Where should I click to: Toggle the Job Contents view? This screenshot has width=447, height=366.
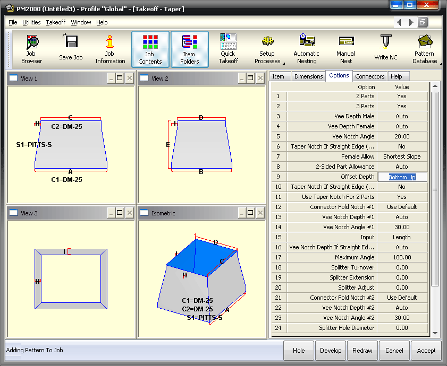(x=150, y=49)
